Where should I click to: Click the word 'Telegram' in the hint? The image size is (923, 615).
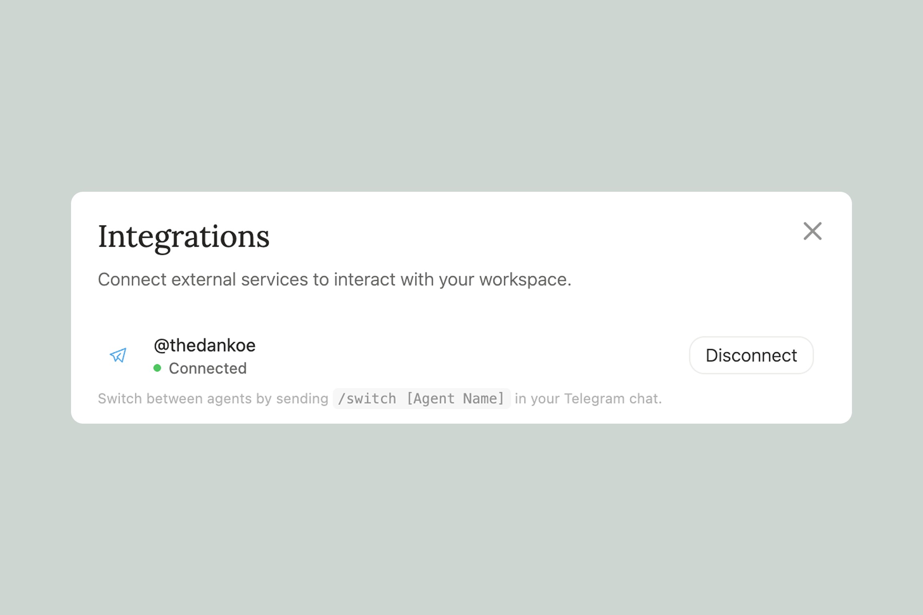594,399
